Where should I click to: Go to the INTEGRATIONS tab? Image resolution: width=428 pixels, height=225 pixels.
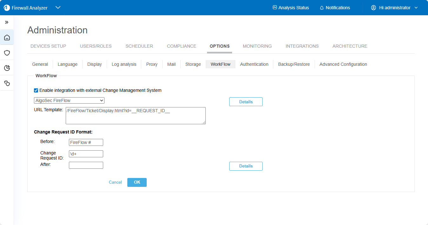click(x=302, y=46)
